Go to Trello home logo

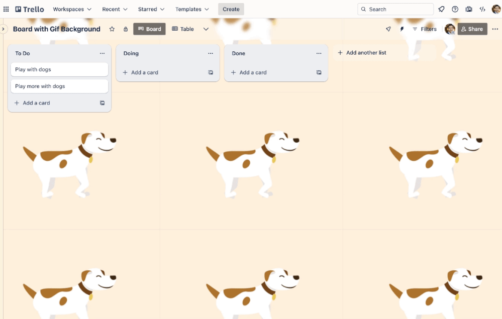30,9
